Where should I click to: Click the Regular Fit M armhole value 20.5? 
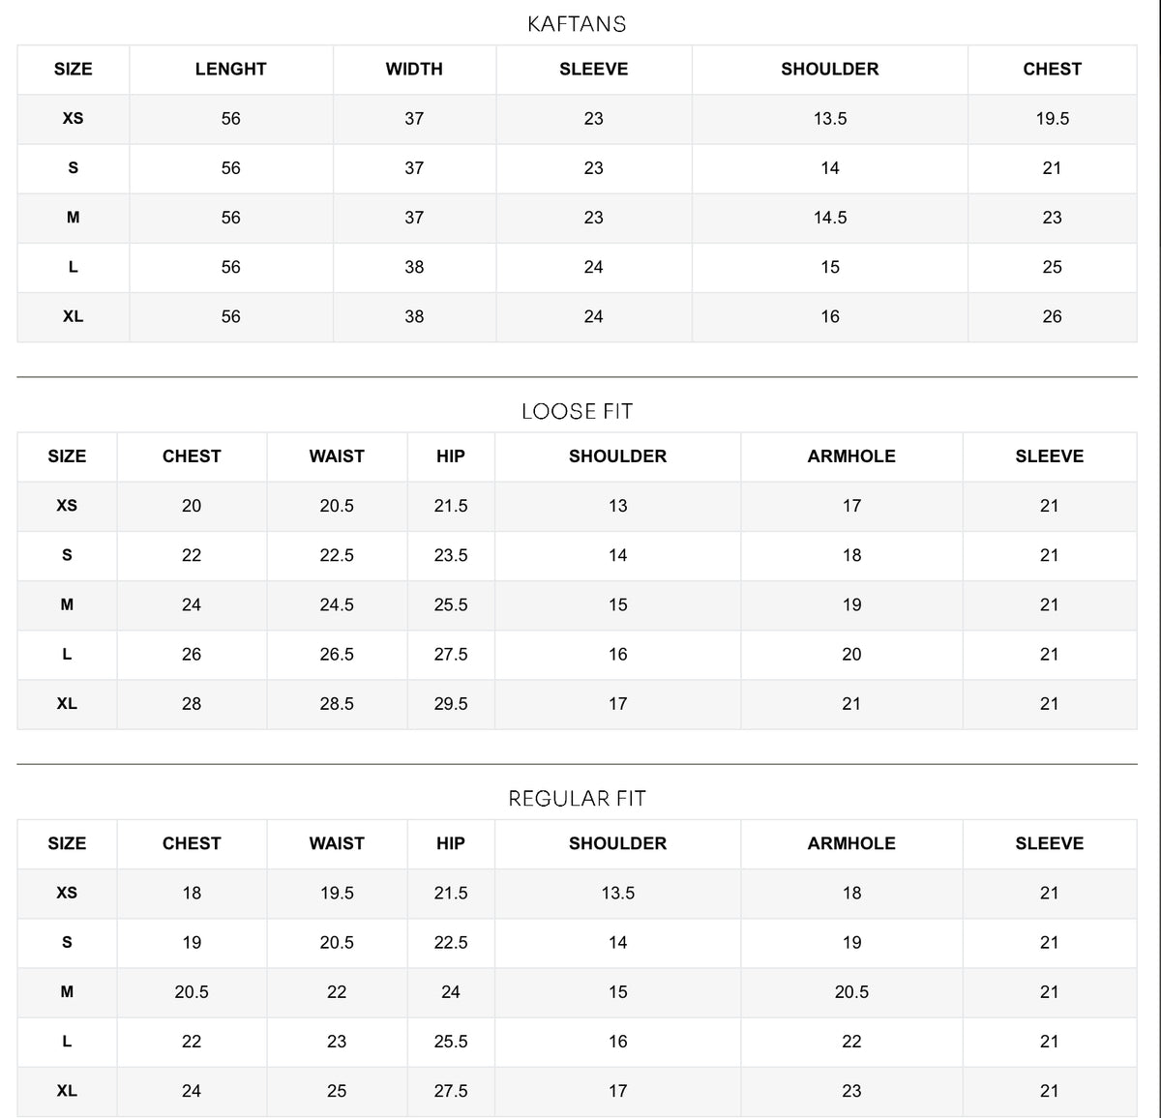pyautogui.click(x=851, y=991)
